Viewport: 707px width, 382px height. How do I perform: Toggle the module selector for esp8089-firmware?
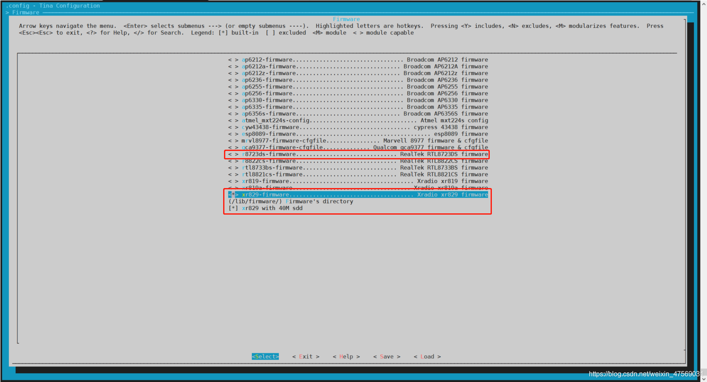click(233, 134)
